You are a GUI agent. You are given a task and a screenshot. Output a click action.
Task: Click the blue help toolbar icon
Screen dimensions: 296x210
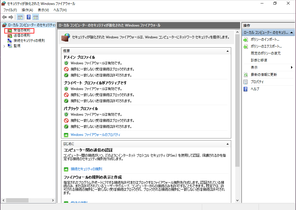(x=29, y=17)
